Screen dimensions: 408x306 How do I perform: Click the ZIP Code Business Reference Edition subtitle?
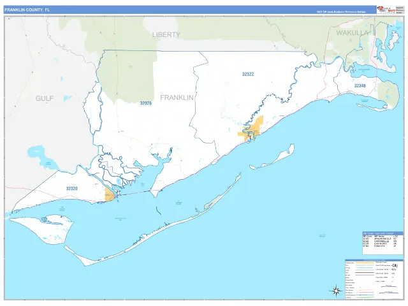pyautogui.click(x=341, y=12)
